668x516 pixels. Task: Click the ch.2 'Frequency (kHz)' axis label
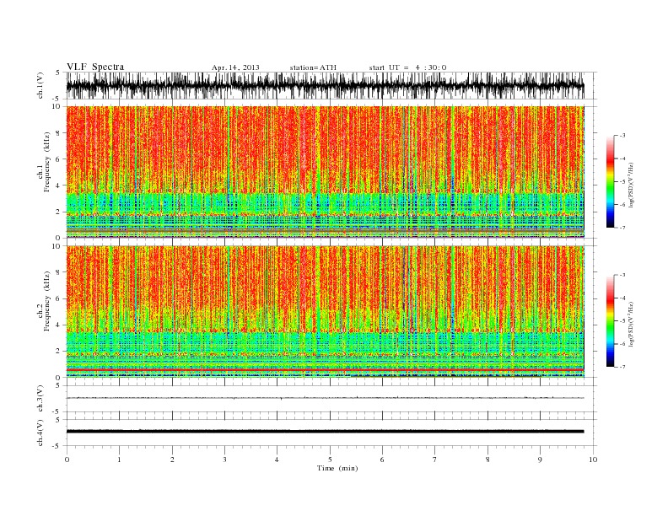coord(47,301)
